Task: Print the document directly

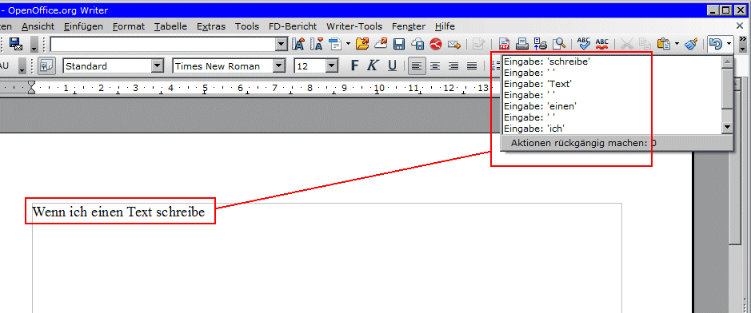Action: tap(522, 45)
